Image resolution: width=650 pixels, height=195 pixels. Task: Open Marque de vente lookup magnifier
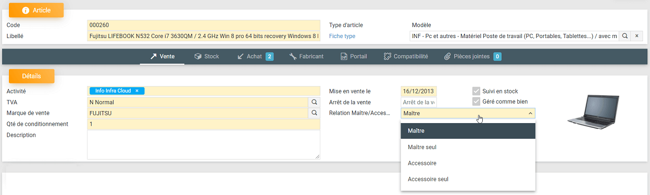[314, 113]
